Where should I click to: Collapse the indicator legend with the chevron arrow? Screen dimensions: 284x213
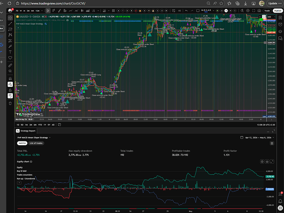pos(18,28)
